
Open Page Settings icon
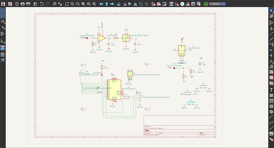(17, 4)
